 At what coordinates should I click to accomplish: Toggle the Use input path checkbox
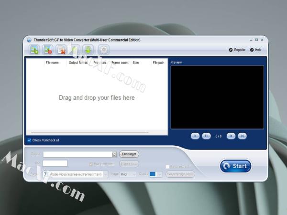[x=91, y=164]
